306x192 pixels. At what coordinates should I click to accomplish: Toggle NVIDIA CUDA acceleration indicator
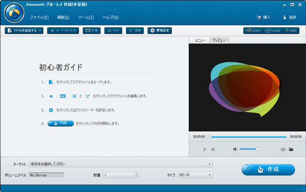pyautogui.click(x=253, y=31)
